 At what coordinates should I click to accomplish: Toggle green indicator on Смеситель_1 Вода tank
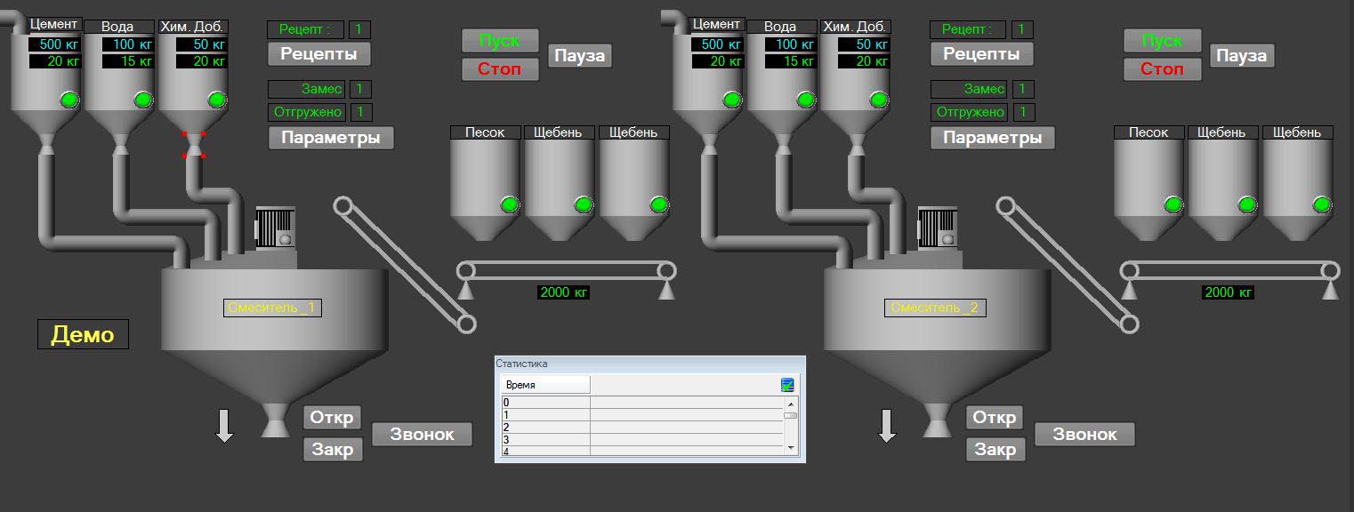click(142, 100)
